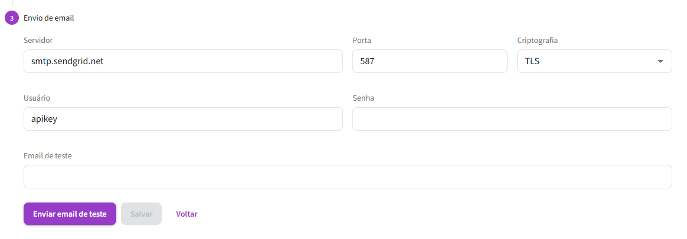
Task: Click the purple step 3 number badge
Action: [x=12, y=18]
